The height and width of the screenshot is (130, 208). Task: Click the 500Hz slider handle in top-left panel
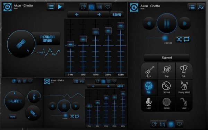click(121, 26)
